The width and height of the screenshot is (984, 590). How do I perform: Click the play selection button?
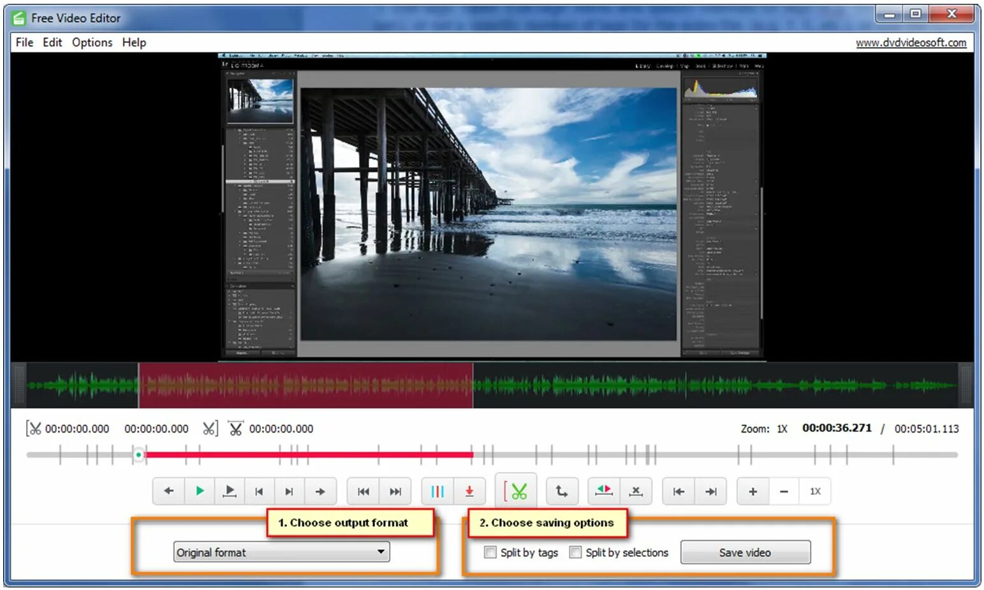[x=230, y=491]
